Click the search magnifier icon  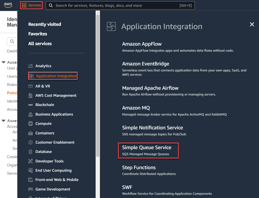pos(50,5)
